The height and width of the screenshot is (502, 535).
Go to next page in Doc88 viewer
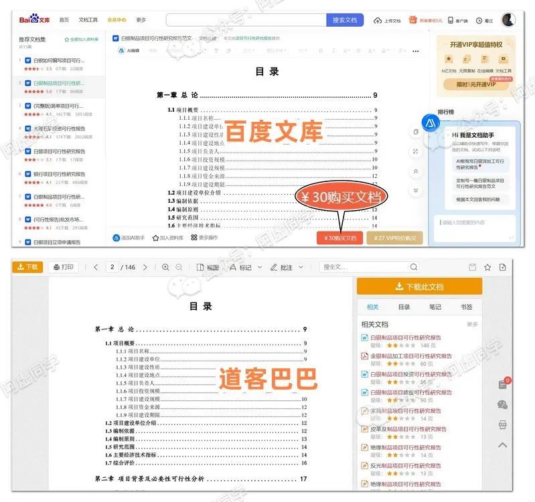click(145, 267)
